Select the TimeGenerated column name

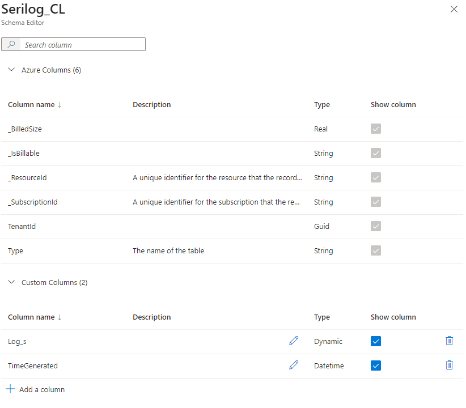click(x=33, y=366)
